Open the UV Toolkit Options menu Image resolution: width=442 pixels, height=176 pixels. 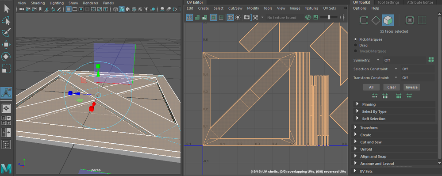tap(360, 8)
